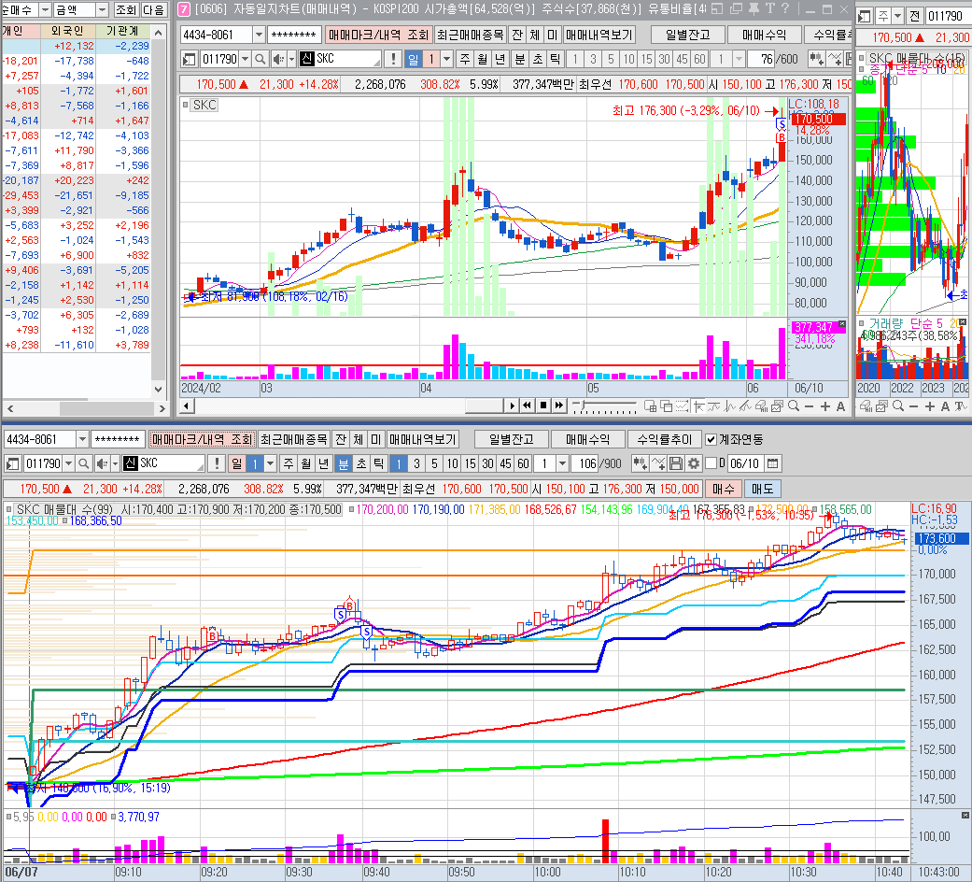Open the speaker options dropdown arrow in the upper toolbar
Screen dimensions: 972x882
(x=291, y=59)
